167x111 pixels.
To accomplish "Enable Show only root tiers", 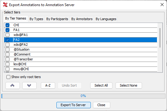I will 8,77.
